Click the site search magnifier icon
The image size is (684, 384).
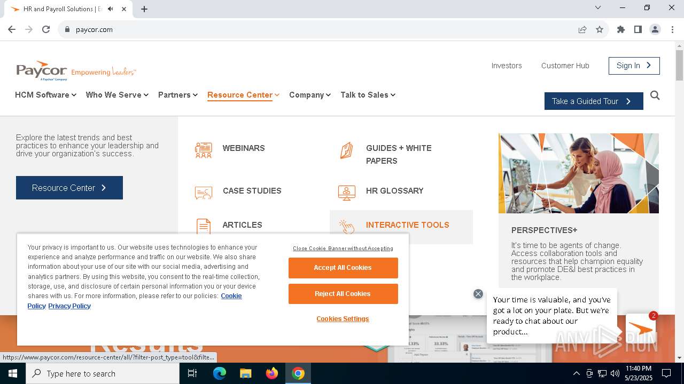655,95
